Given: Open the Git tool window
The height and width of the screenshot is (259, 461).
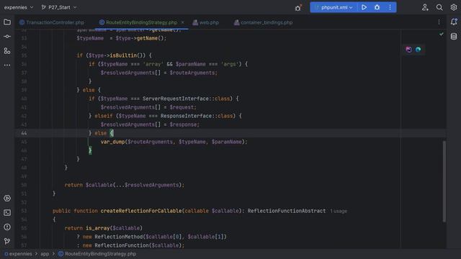Looking at the screenshot, I should (x=7, y=242).
